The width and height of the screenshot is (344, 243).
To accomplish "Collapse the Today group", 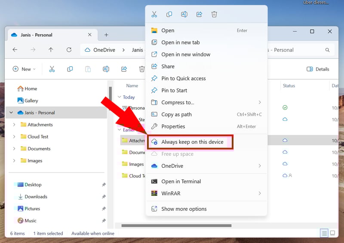I will (120, 97).
